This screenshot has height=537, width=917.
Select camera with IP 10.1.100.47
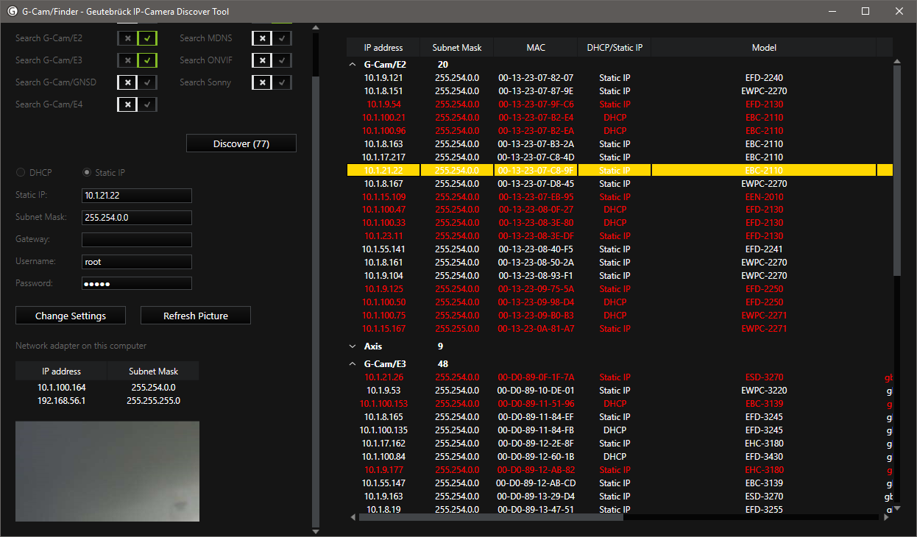383,210
